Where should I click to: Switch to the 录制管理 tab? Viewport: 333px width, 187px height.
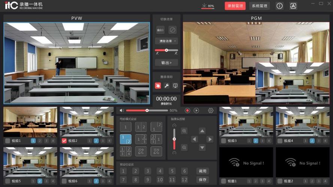tap(235, 6)
